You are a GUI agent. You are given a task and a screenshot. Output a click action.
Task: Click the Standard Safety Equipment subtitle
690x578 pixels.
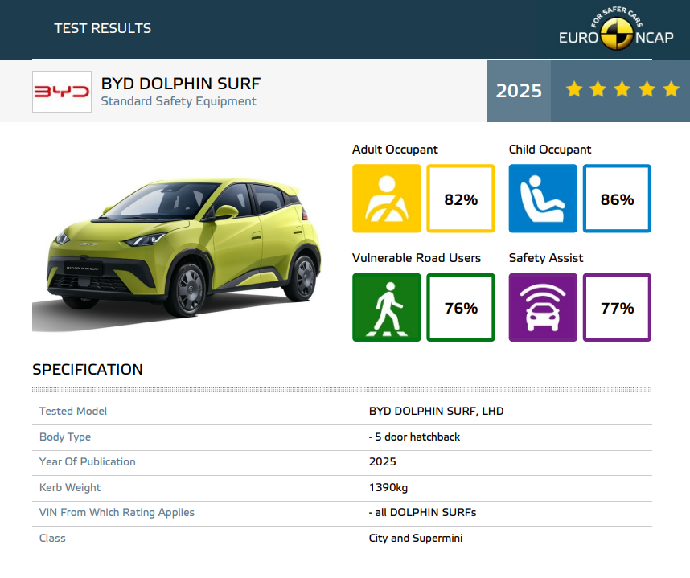179,101
